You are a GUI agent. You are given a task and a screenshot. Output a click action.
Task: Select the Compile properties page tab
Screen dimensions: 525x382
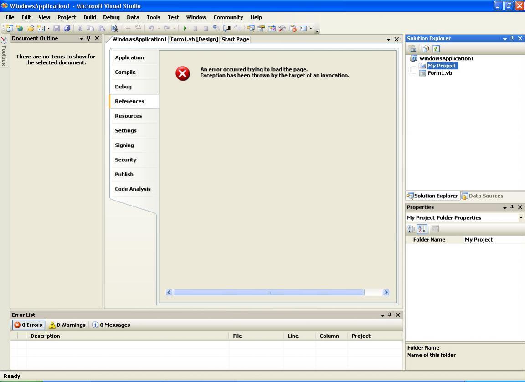[134, 72]
